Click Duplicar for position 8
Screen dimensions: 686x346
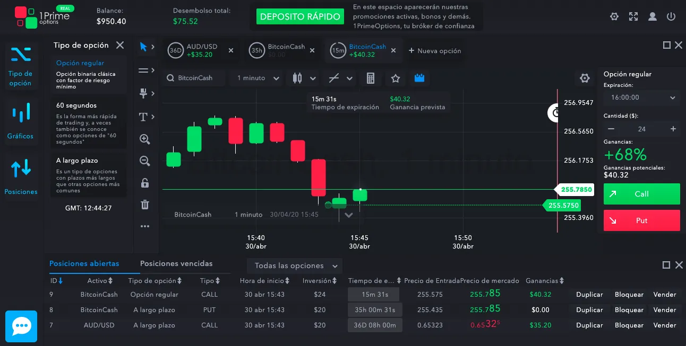589,310
